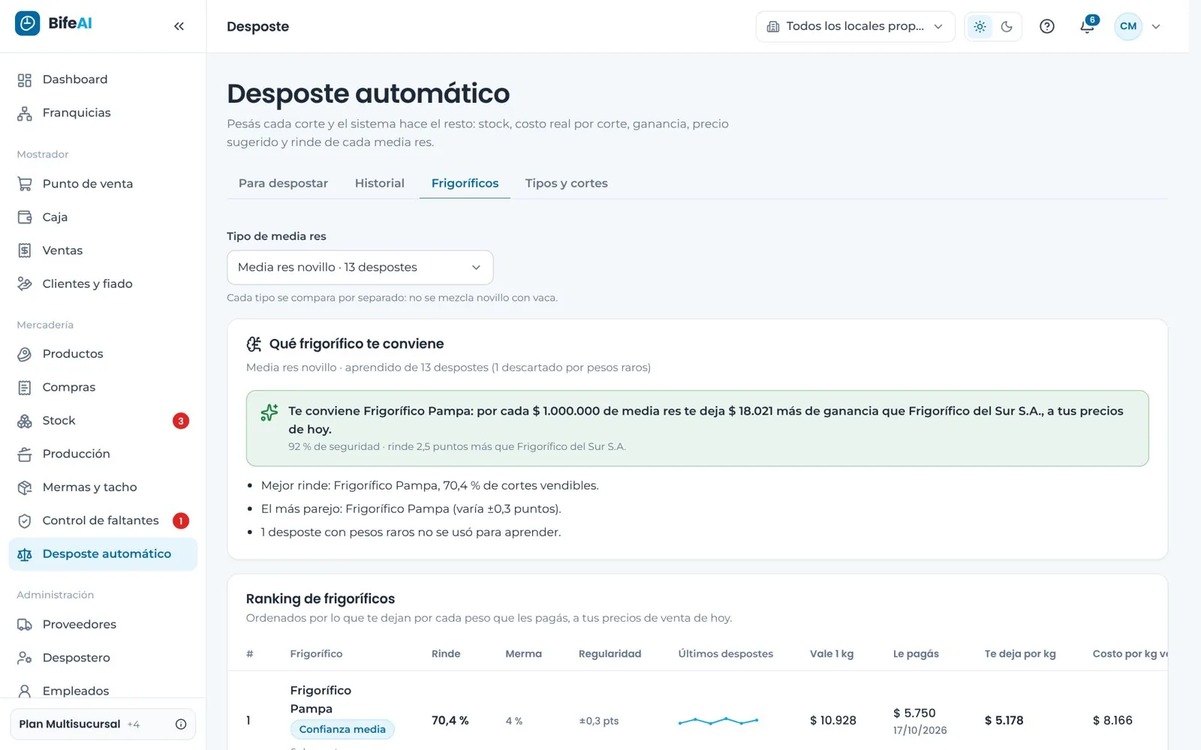Switch to dark theme moon toggle
This screenshot has height=750, width=1201.
click(x=1007, y=26)
